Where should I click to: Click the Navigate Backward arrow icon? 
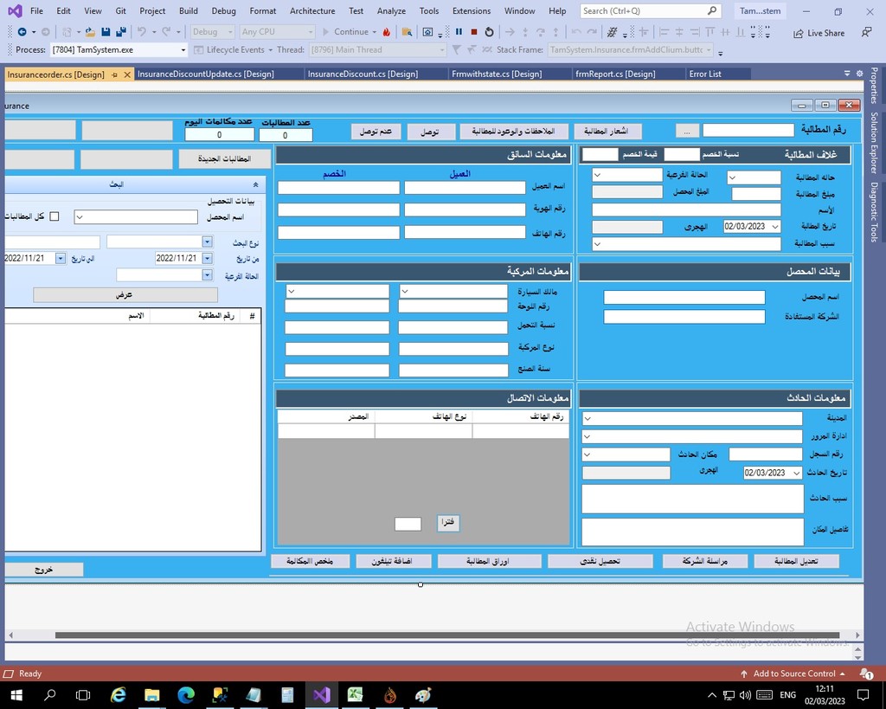[x=22, y=32]
